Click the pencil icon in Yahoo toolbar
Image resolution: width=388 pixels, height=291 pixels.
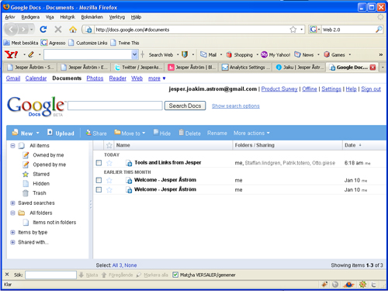(x=31, y=54)
